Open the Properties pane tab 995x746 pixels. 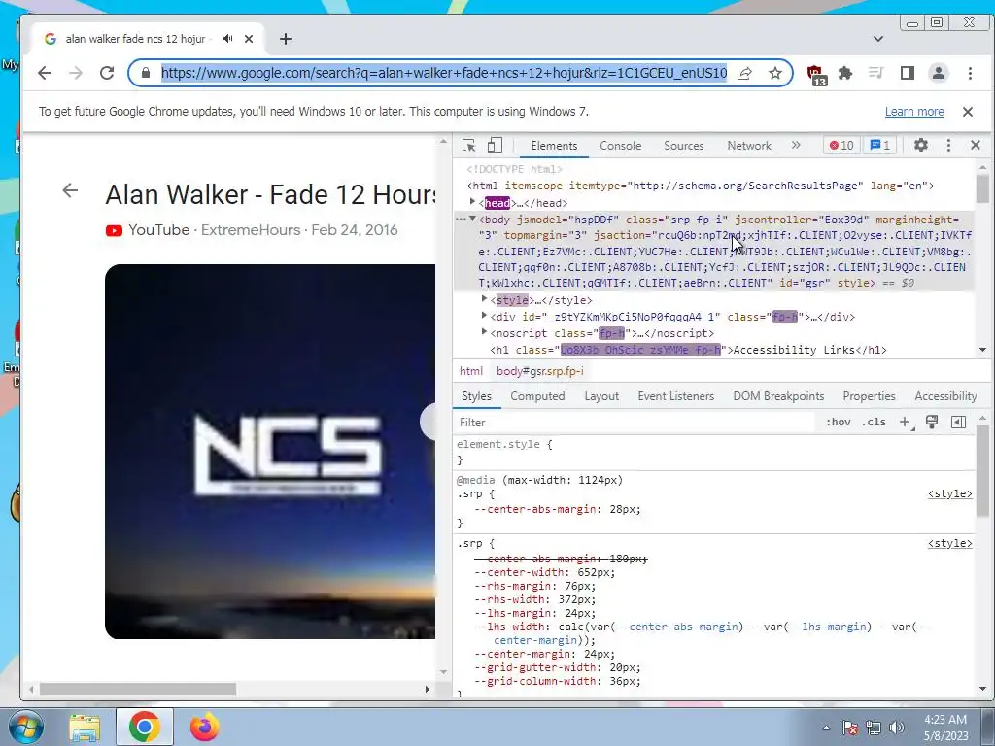(869, 396)
